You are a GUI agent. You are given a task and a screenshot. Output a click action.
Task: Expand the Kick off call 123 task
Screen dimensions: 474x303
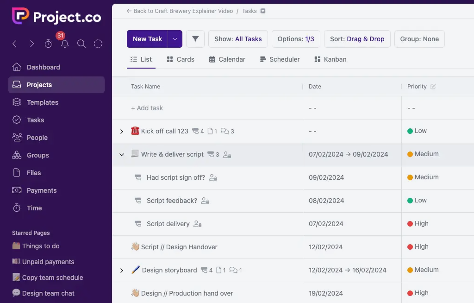click(122, 132)
